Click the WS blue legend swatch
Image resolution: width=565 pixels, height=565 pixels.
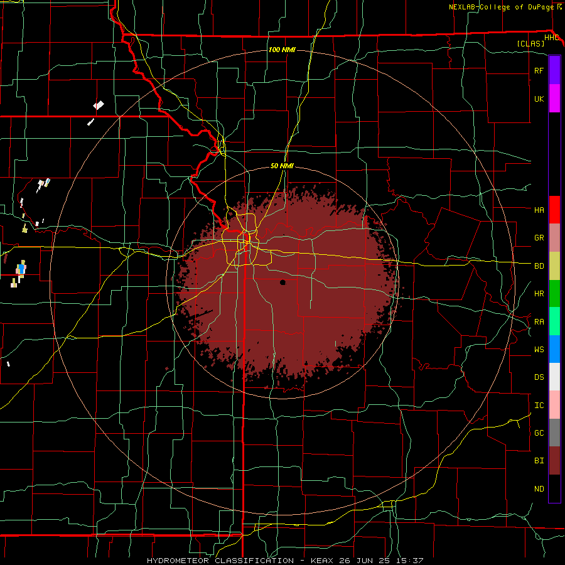tap(554, 349)
